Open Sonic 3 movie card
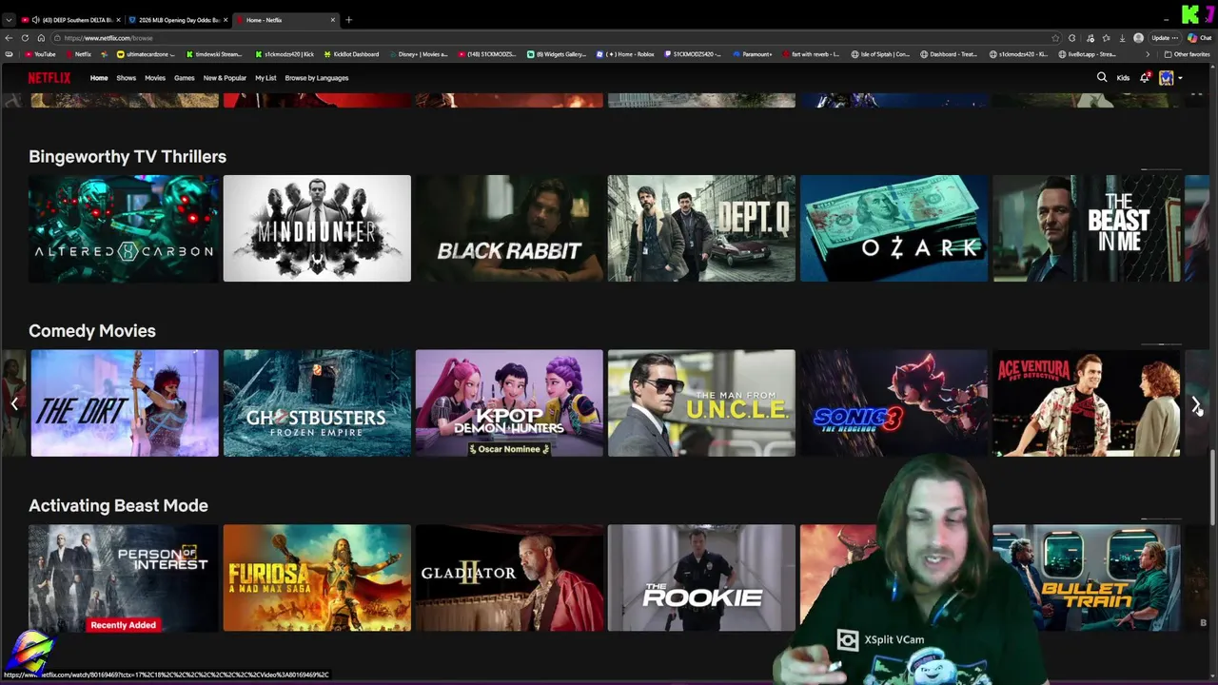This screenshot has width=1218, height=685. click(894, 403)
